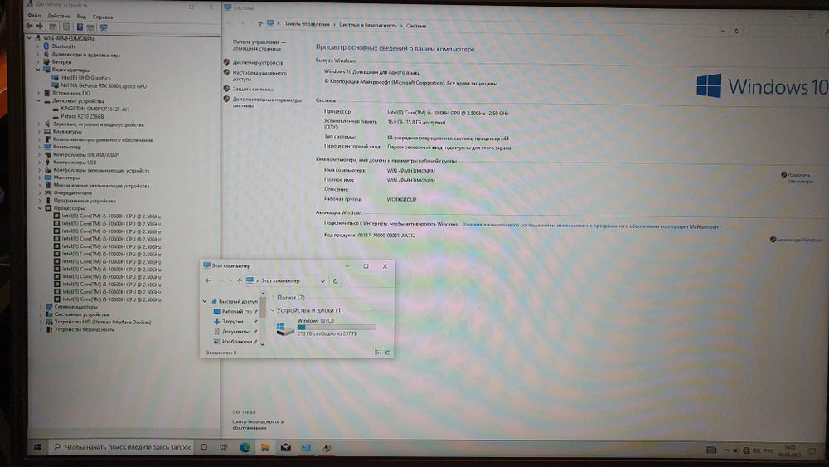Click Система и безопасность breadcrumb

(x=367, y=25)
